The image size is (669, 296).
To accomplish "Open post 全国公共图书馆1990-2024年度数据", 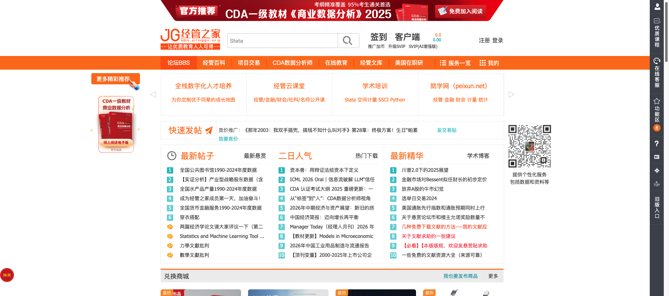I will click(x=218, y=170).
